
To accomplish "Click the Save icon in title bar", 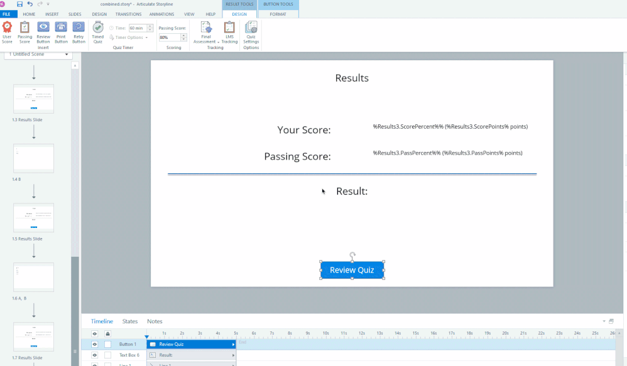I will (x=19, y=4).
